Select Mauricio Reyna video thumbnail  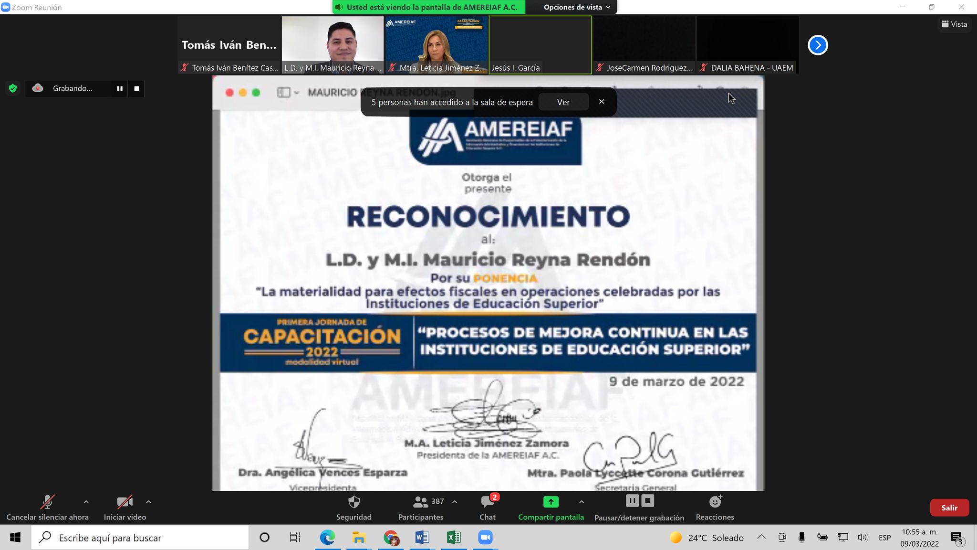click(333, 45)
